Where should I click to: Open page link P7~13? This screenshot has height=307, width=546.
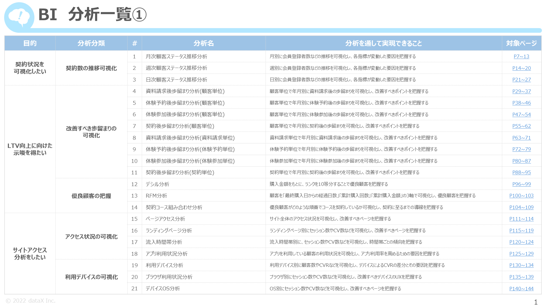[x=521, y=56]
